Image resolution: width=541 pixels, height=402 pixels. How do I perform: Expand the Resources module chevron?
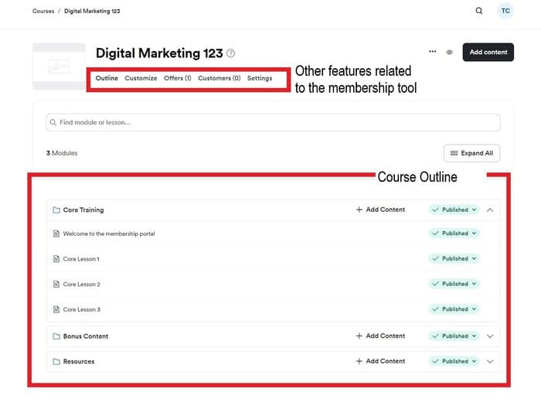coord(490,361)
